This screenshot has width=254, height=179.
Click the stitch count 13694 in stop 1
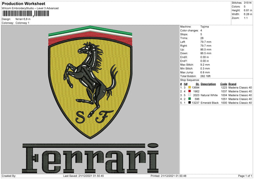(196, 87)
